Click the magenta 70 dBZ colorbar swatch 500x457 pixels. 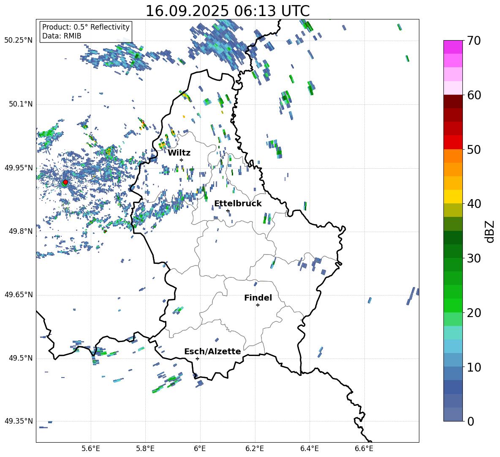tap(453, 47)
